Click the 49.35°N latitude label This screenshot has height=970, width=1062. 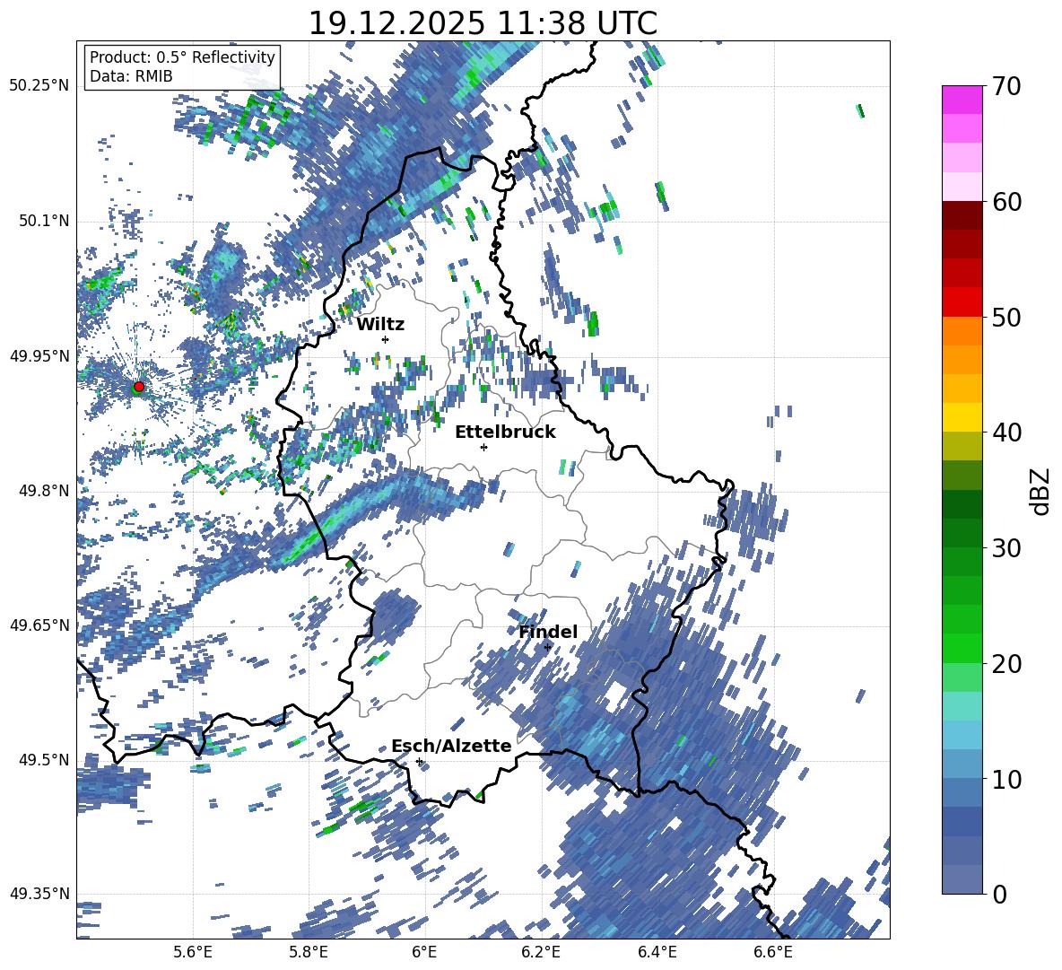pos(39,894)
